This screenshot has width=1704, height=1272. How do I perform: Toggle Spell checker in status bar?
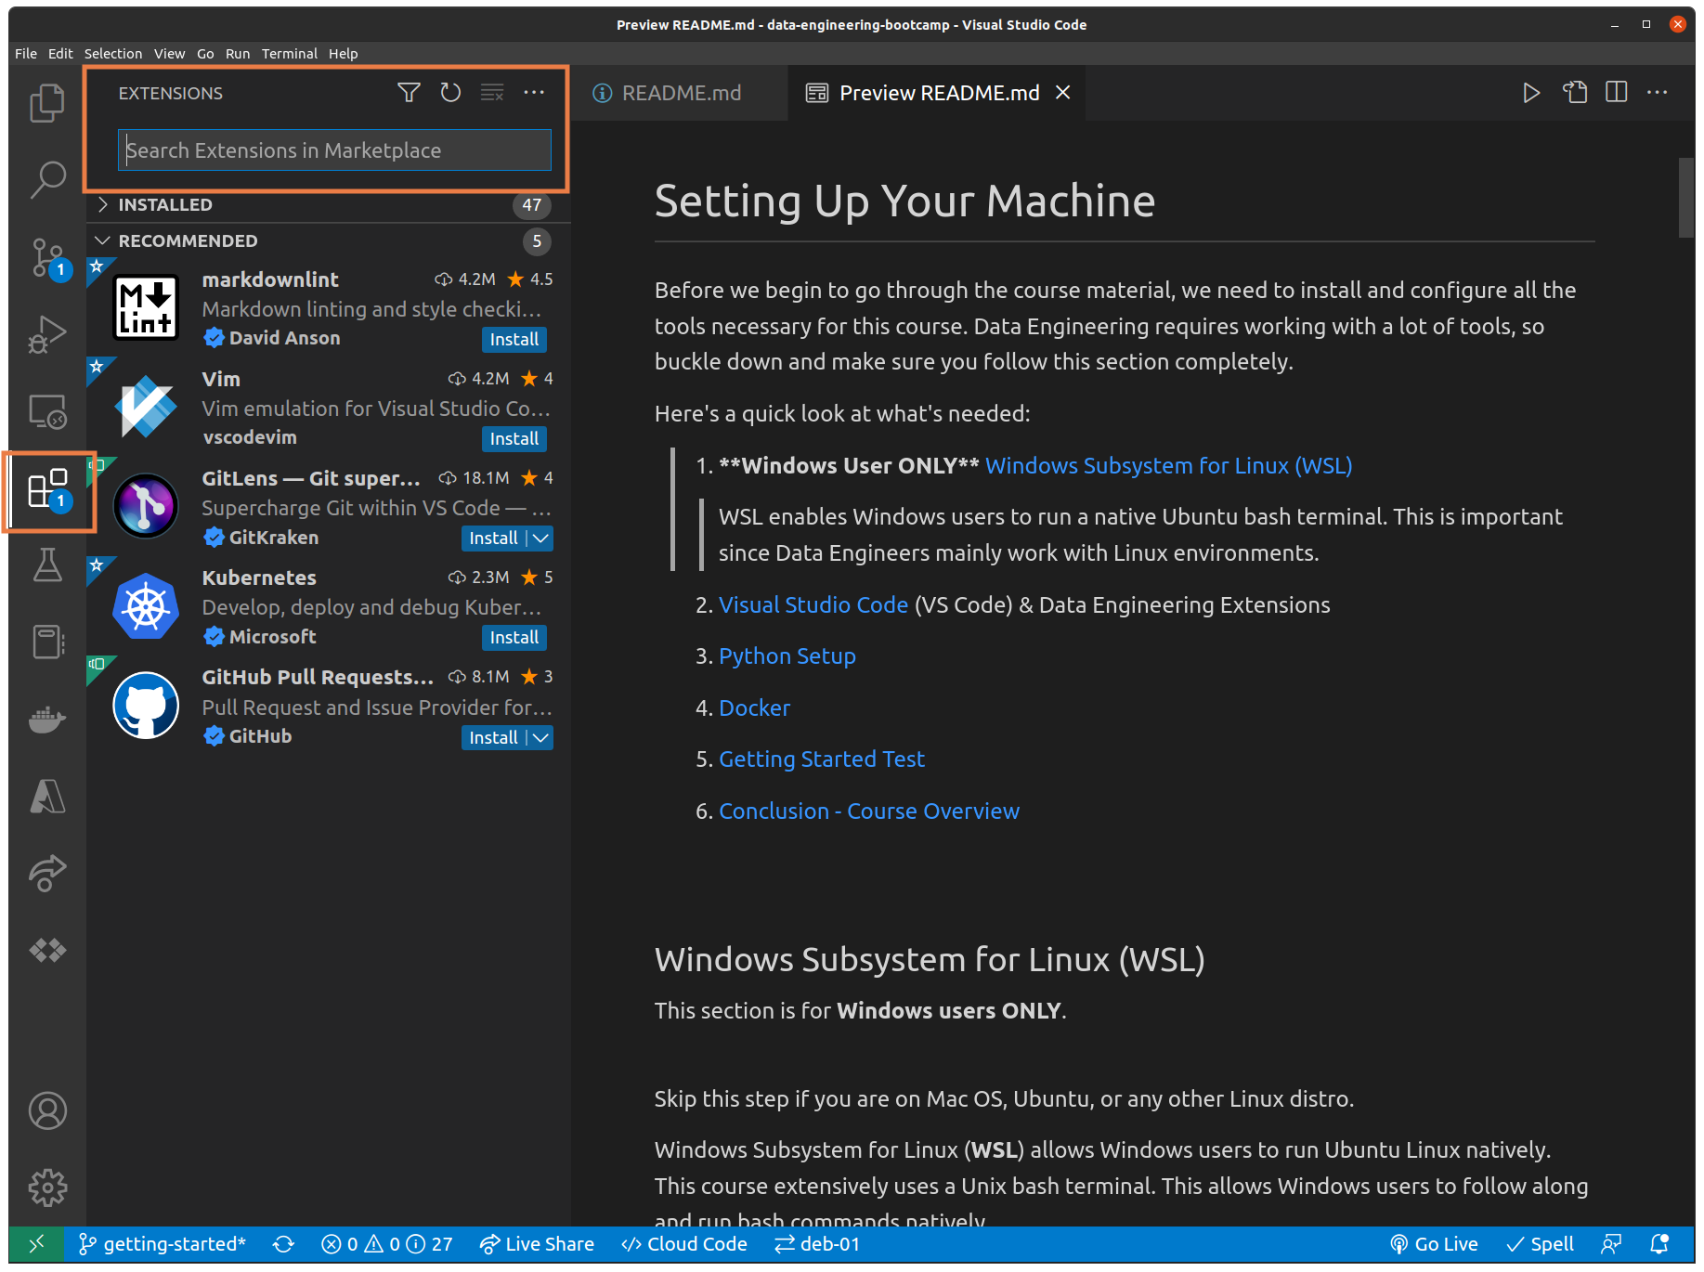pyautogui.click(x=1540, y=1244)
